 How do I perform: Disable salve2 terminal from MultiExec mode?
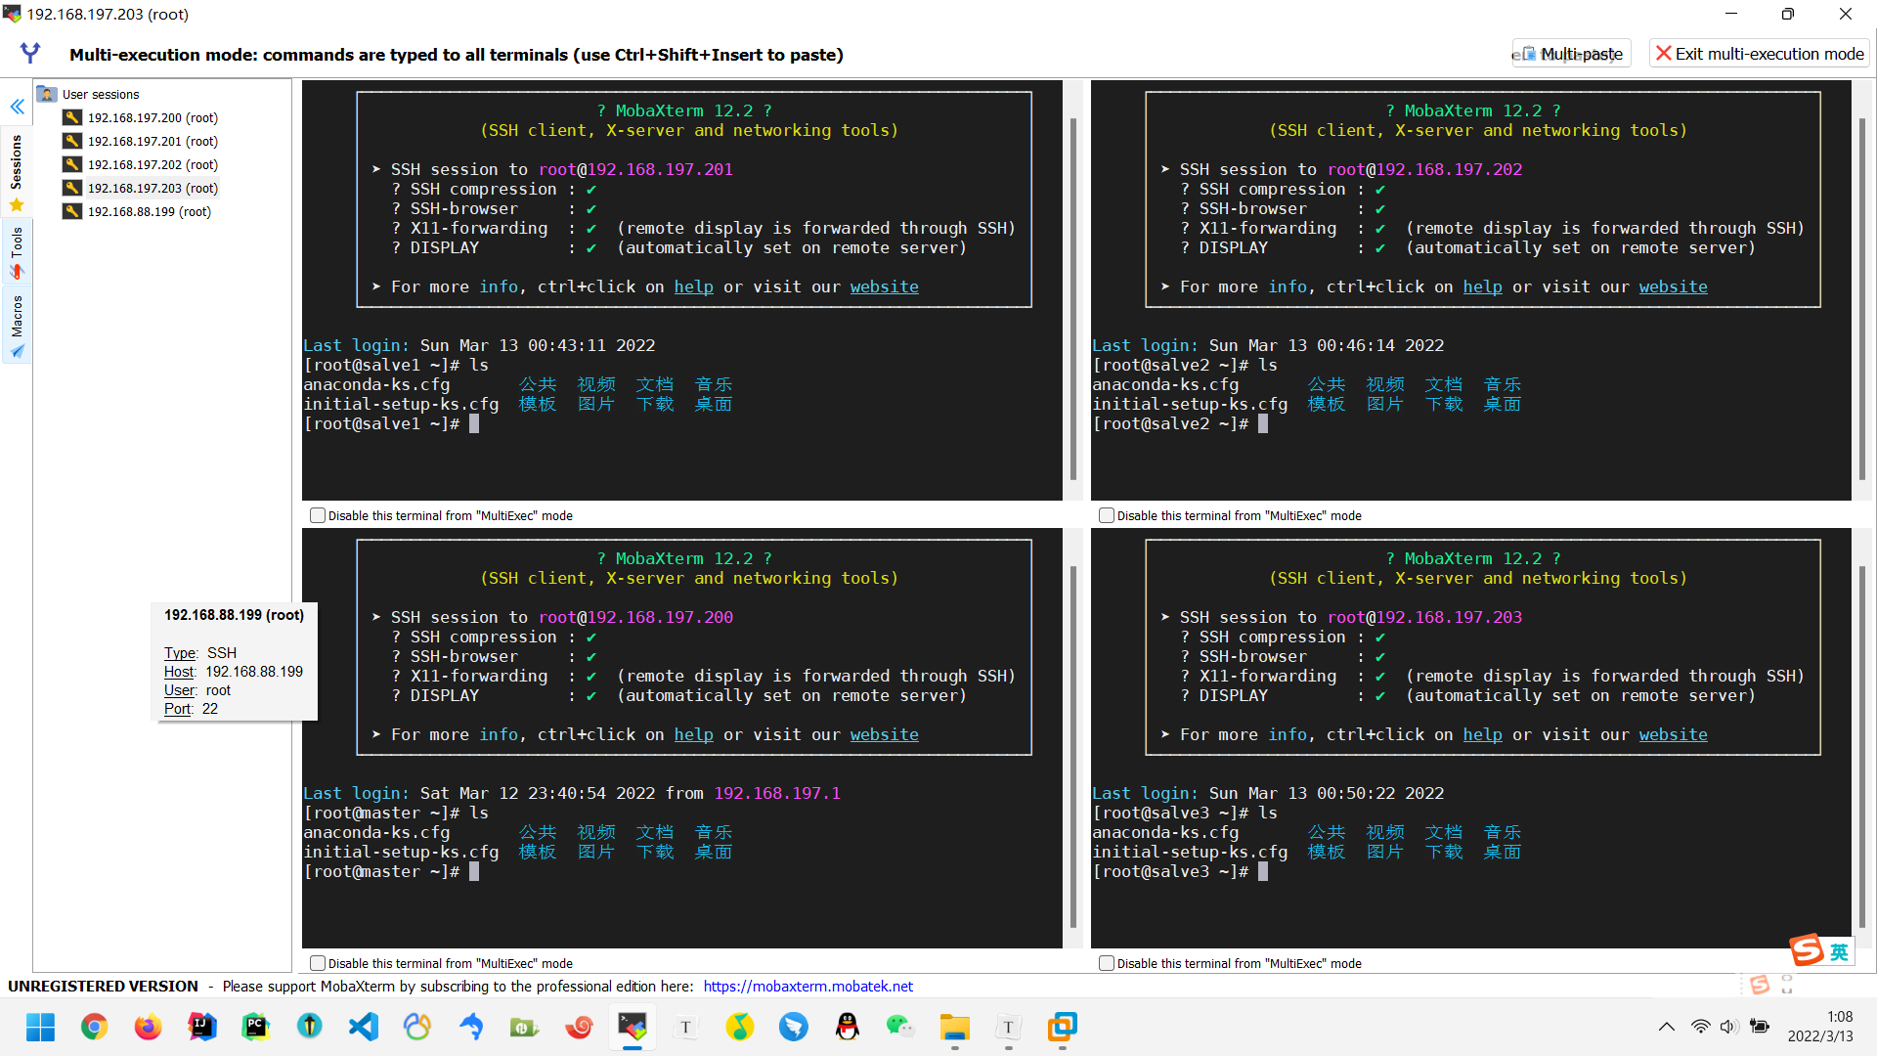(x=1107, y=515)
